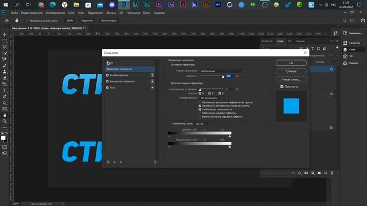
Task: Toggle the G channel checkbox
Action: [209, 93]
